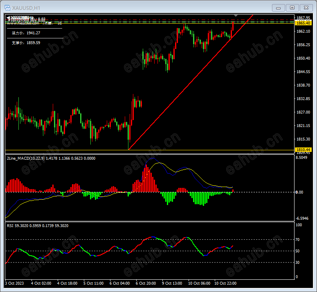Click the support price 1859.59 text
The height and width of the screenshot is (292, 317).
(26, 43)
